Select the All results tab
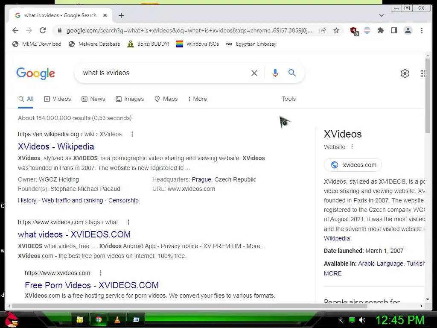 26,99
